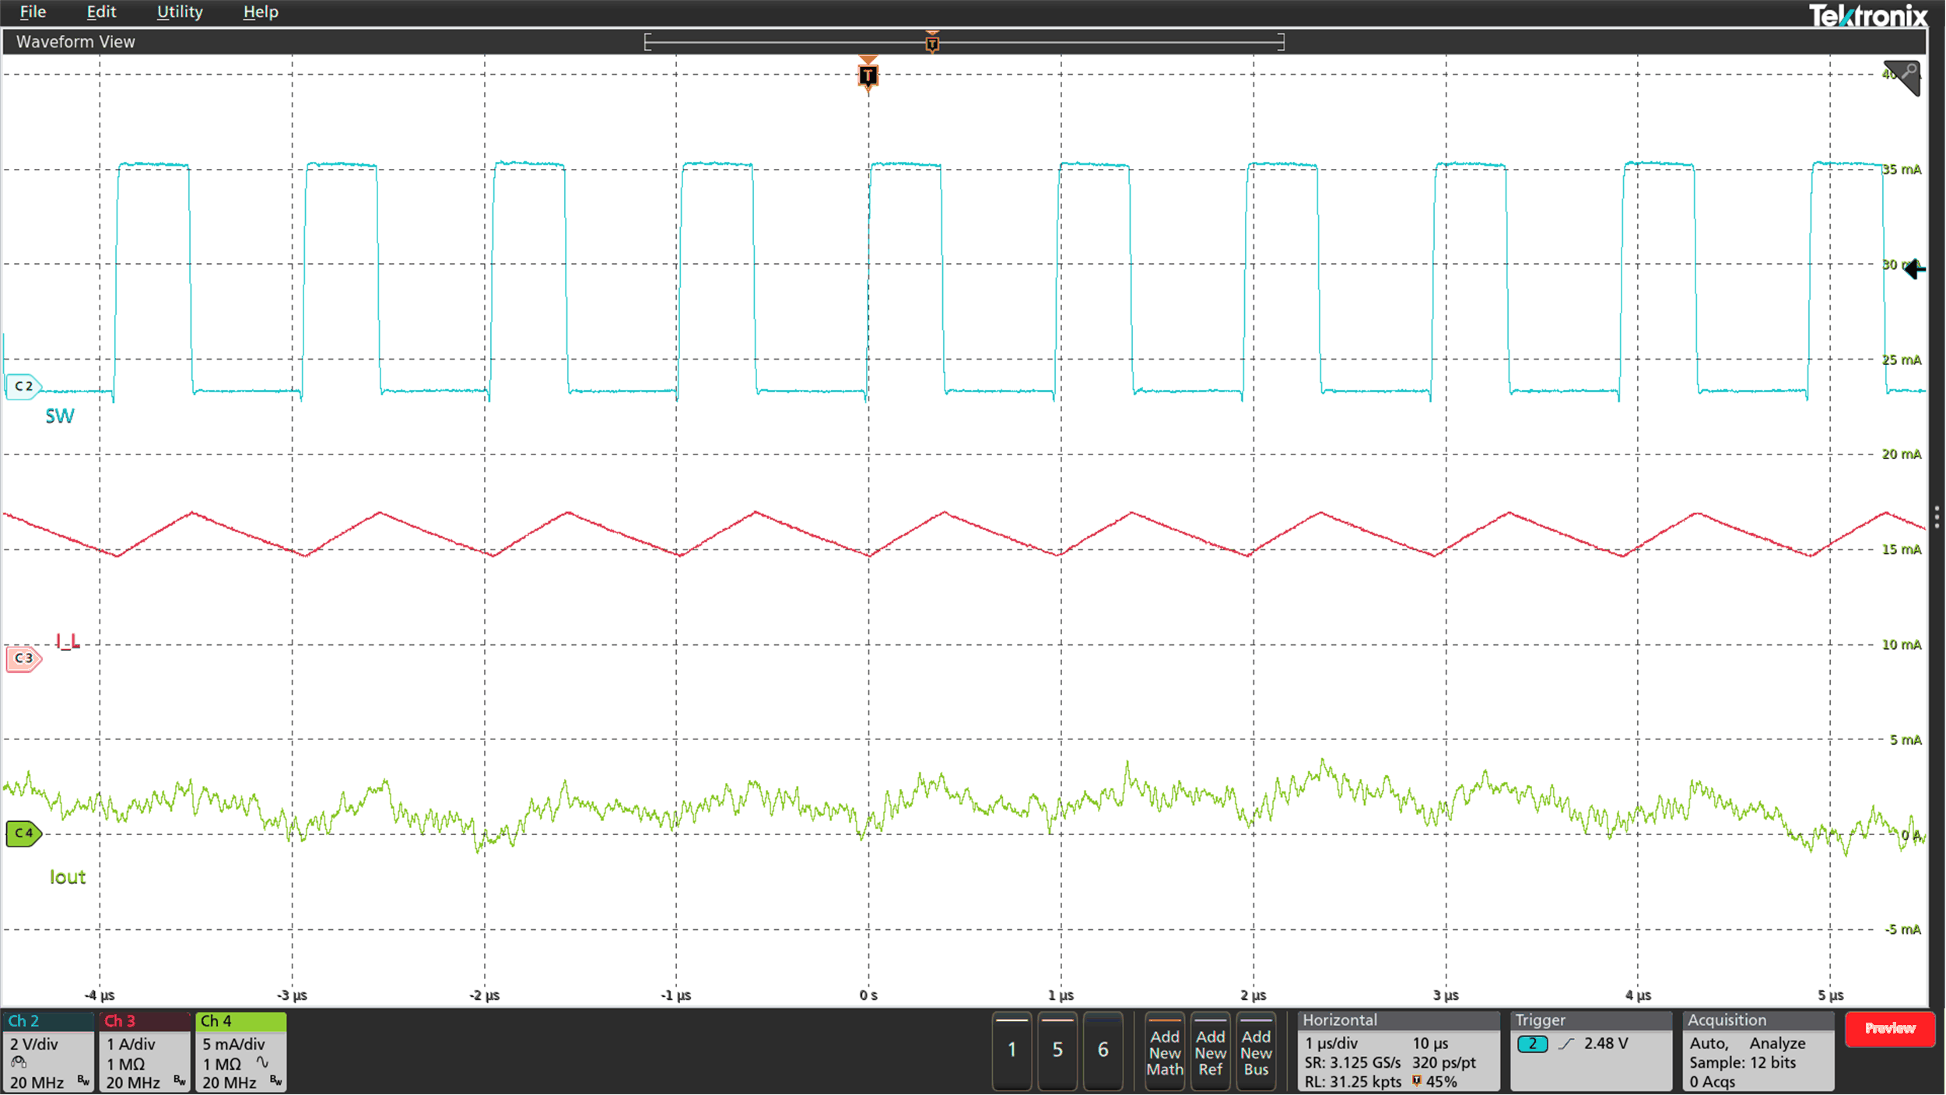Select the trigger slope icon in Trigger badge
Viewport: 1946px width, 1095px height.
1566,1044
